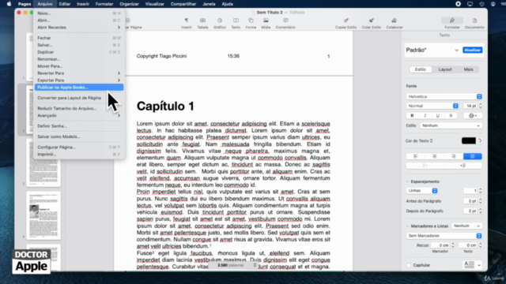This screenshot has height=284, width=506.
Task: Add a comment with Comentário icon
Action: click(x=285, y=23)
